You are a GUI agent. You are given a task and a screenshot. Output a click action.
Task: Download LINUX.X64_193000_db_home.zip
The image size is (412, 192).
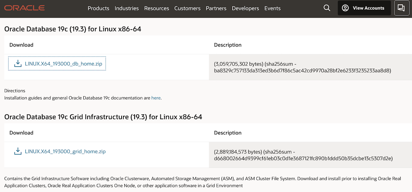[x=64, y=64]
